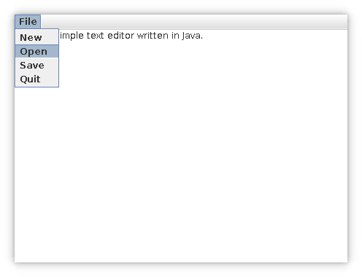Click the empty menu bar beside File
Image resolution: width=362 pixels, height=277 pixels.
(x=194, y=22)
